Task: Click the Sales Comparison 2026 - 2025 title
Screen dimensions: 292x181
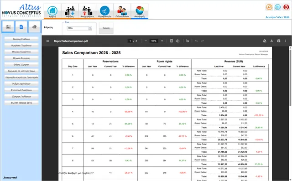Action: point(91,53)
